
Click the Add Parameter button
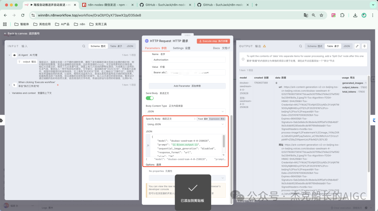(x=187, y=86)
